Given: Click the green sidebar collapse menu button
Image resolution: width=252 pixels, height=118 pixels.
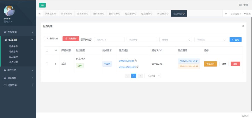Looking at the screenshot, I should pyautogui.click(x=43, y=5).
